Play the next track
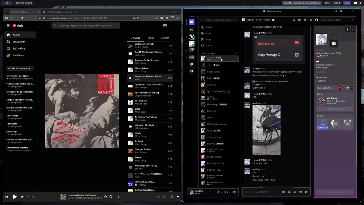 23,197
